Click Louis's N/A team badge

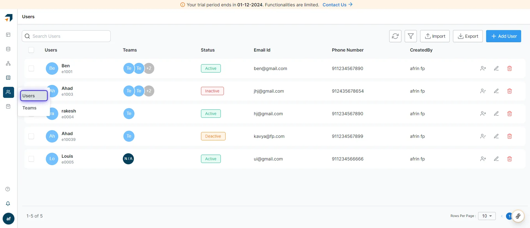(x=128, y=159)
